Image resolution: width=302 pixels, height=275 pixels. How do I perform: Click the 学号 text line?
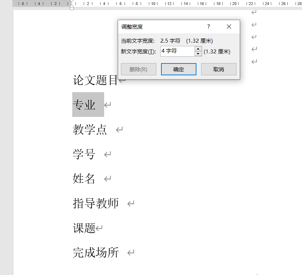point(84,154)
